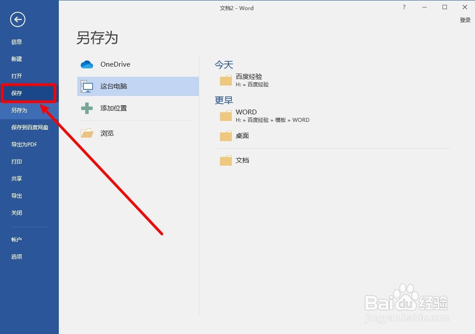Click the green 添加位置 plus icon
475x334 pixels.
87,108
